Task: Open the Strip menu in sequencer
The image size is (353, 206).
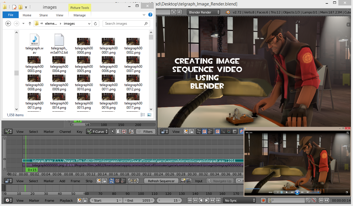Action: click(x=89, y=181)
